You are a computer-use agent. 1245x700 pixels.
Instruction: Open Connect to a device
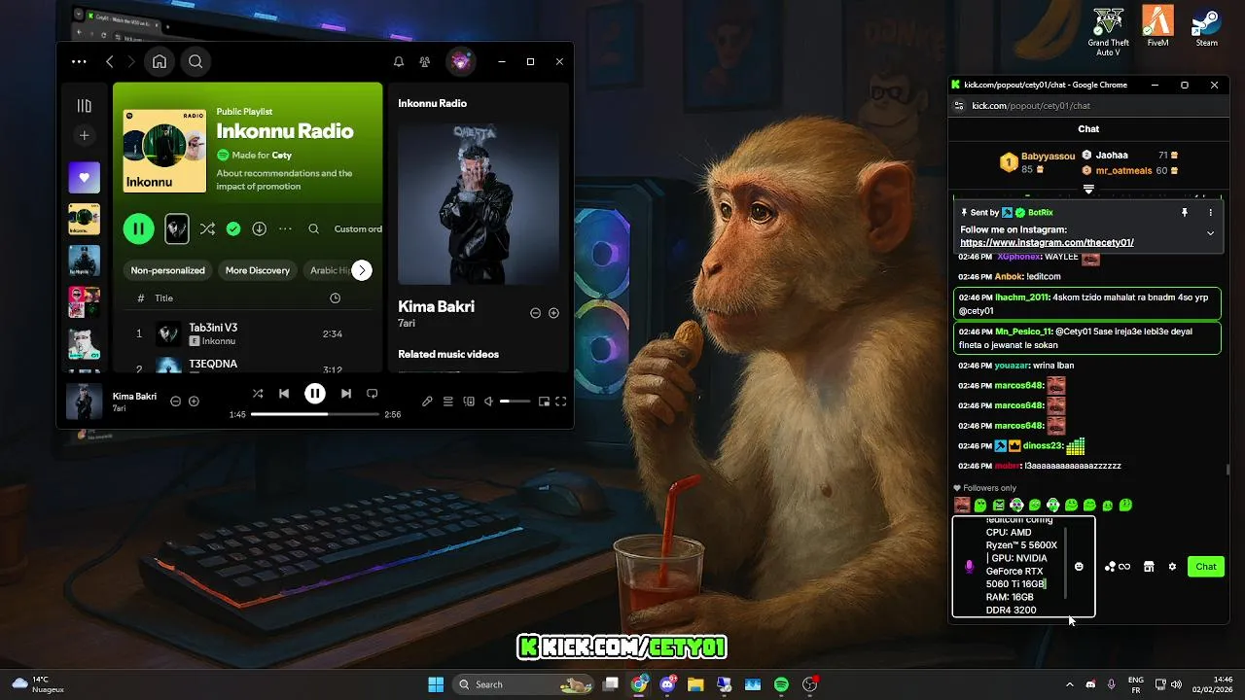469,401
